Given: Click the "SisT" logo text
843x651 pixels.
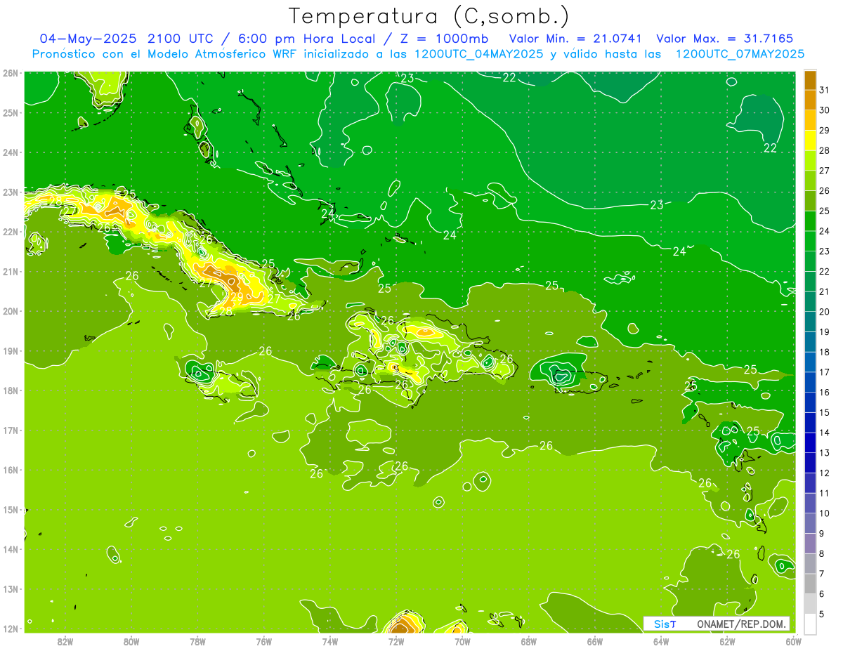Looking at the screenshot, I should [x=665, y=624].
